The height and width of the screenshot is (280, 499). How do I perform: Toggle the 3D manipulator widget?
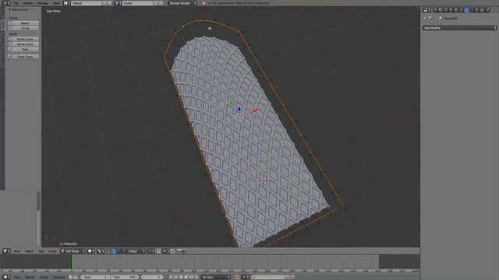pyautogui.click(x=108, y=251)
